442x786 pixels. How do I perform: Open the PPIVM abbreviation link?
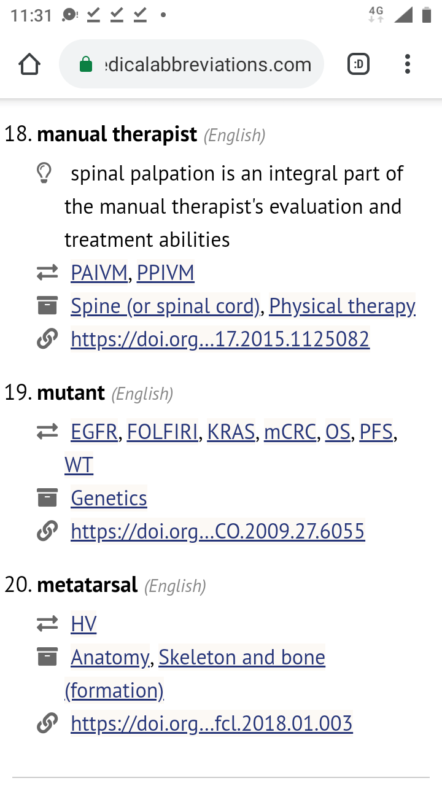165,273
